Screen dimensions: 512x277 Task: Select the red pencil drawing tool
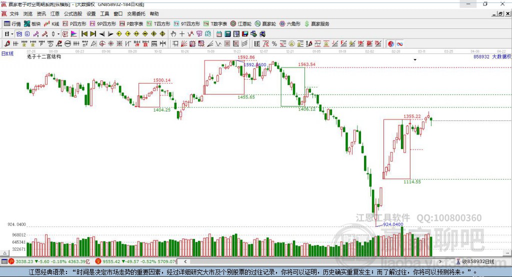(7, 44)
